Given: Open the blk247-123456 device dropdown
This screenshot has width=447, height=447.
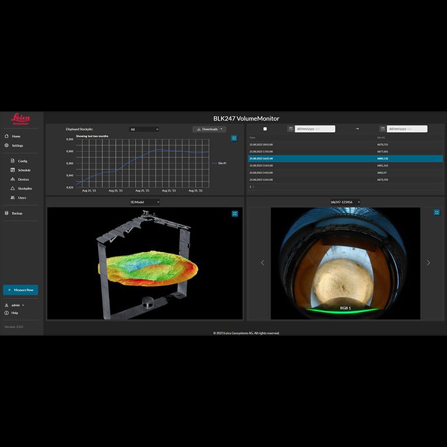Looking at the screenshot, I should (x=345, y=203).
